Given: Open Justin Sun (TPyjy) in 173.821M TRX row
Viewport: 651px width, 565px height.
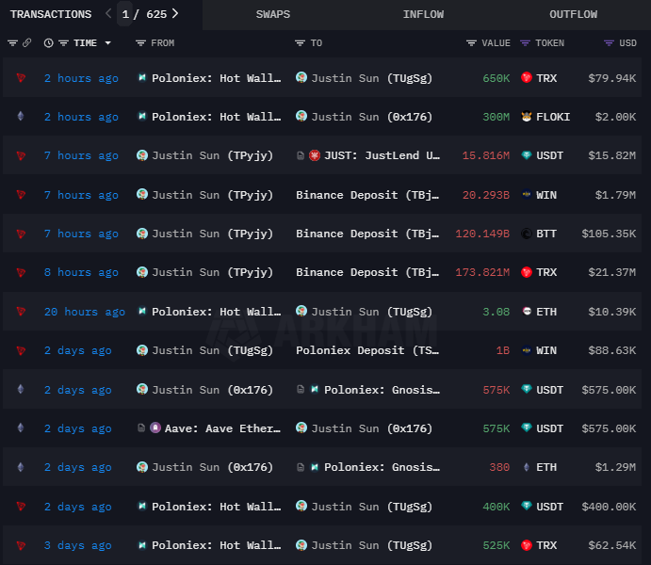Looking at the screenshot, I should pyautogui.click(x=212, y=272).
